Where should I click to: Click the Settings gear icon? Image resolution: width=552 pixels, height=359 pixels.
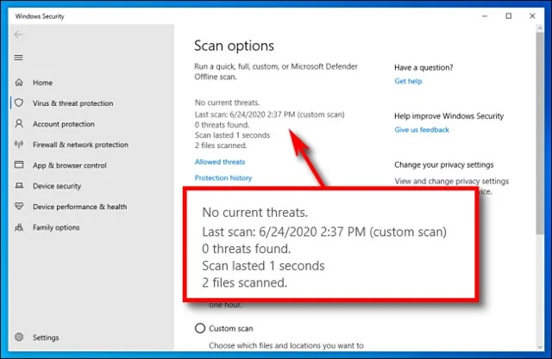[19, 337]
